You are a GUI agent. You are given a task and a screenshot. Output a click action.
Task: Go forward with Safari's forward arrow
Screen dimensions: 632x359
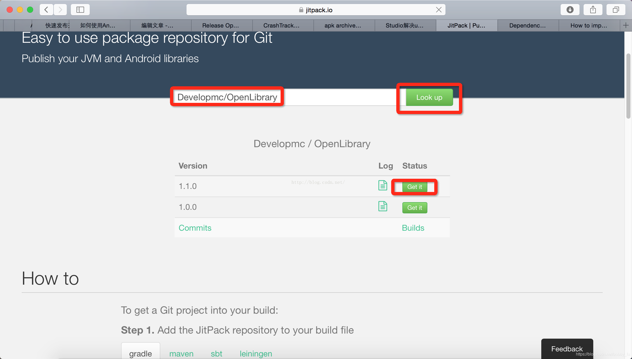60,10
